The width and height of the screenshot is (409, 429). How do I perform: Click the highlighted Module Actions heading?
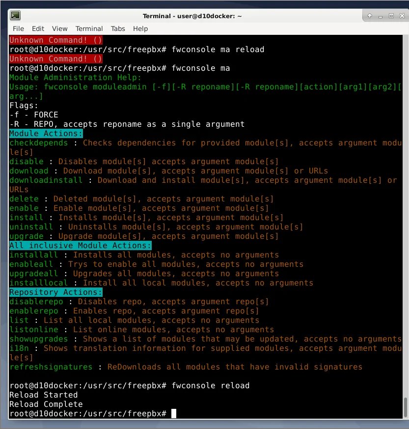pyautogui.click(x=45, y=133)
